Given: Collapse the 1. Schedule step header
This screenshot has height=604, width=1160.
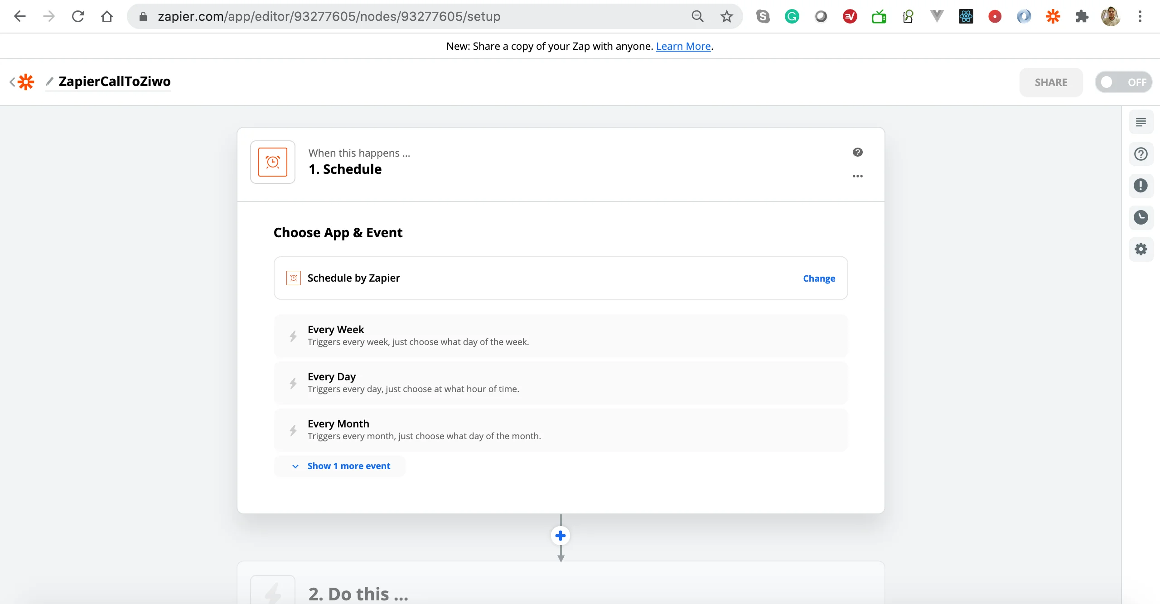Looking at the screenshot, I should coord(561,164).
